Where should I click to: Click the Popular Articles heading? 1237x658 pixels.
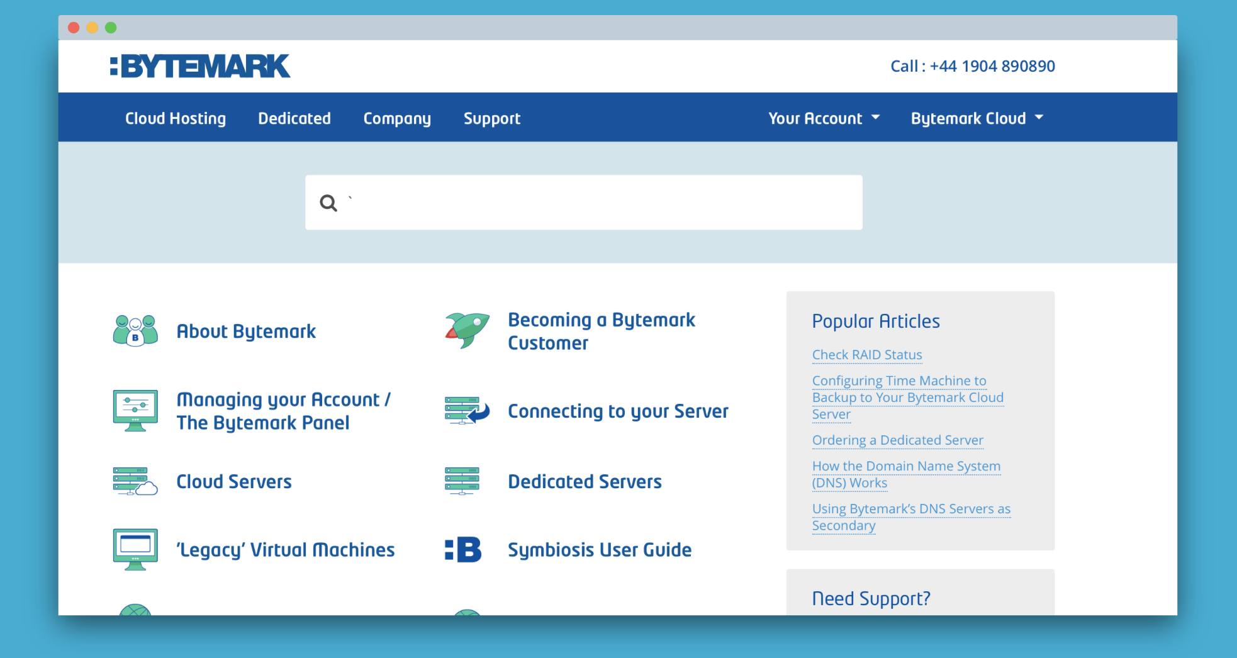point(876,321)
